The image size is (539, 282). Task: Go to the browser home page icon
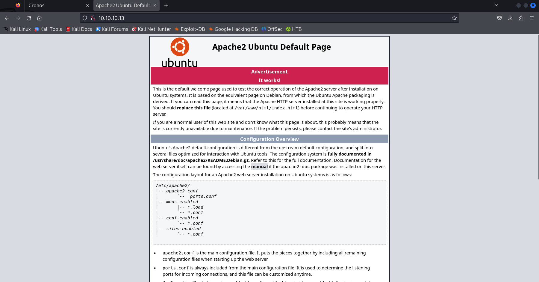pos(39,18)
